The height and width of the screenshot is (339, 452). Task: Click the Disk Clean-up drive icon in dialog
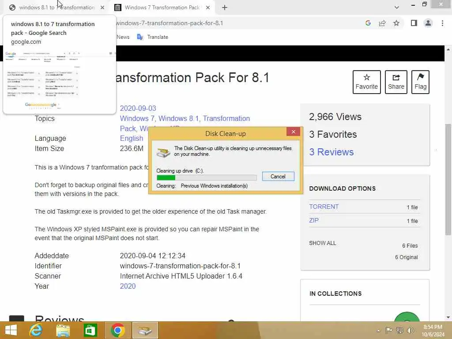tap(163, 152)
